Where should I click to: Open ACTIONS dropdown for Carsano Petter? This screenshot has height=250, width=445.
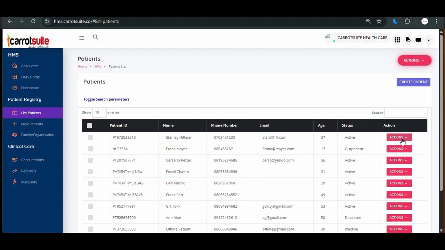[x=399, y=160]
